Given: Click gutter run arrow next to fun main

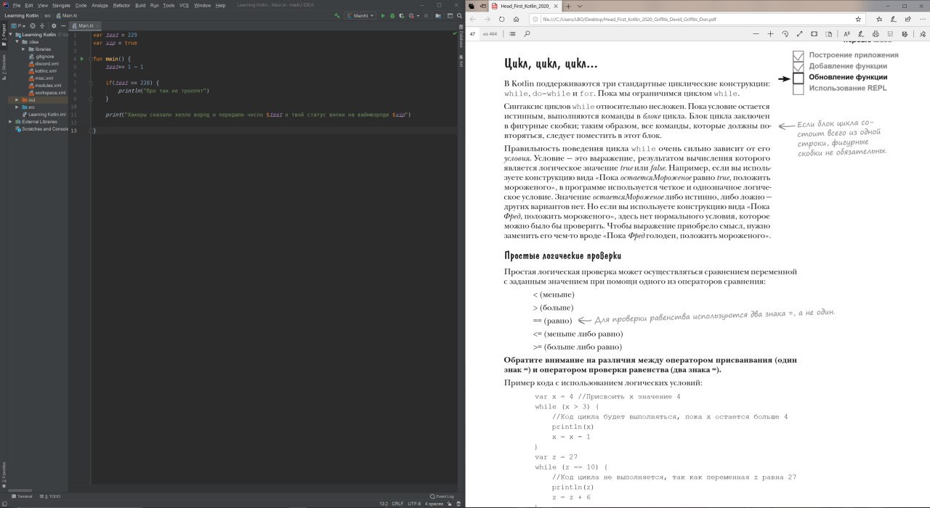Looking at the screenshot, I should pos(82,59).
